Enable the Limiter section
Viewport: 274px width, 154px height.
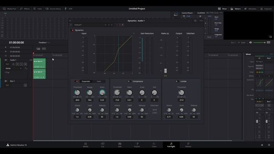[177, 81]
